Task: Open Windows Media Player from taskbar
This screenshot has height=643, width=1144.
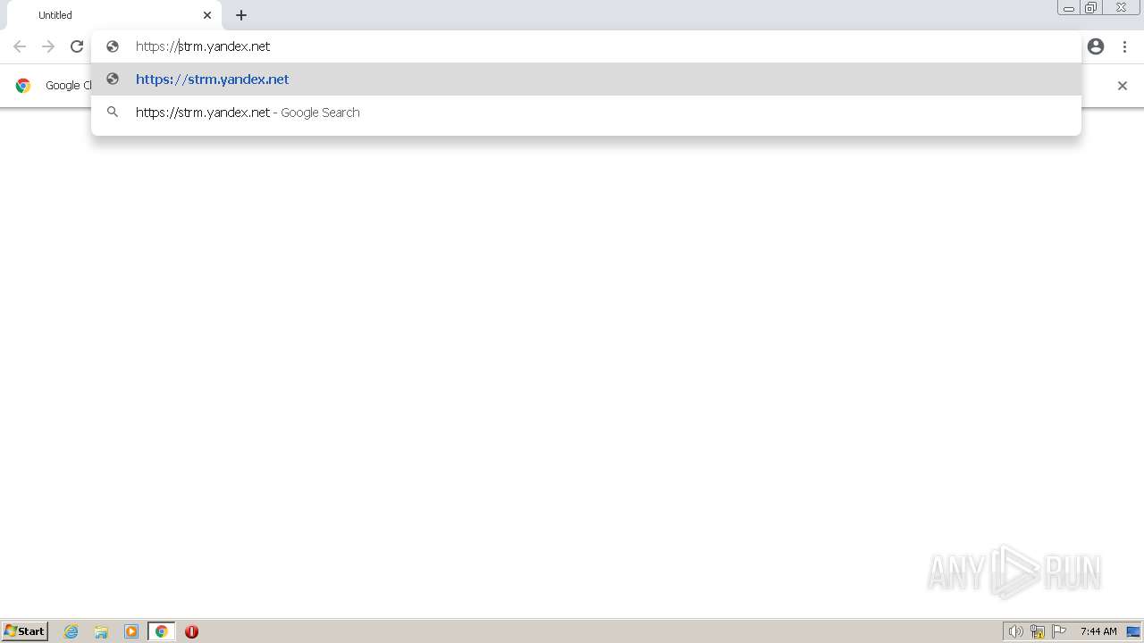Action: pos(131,631)
